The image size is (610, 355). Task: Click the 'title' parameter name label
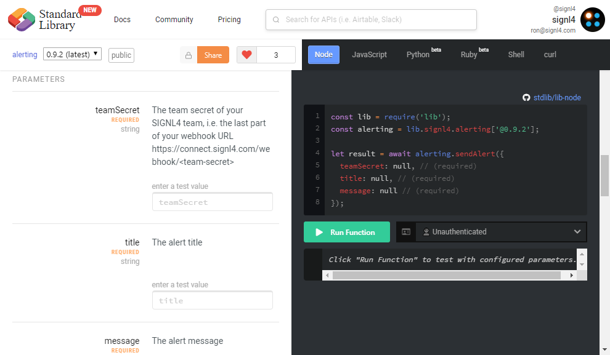click(132, 242)
